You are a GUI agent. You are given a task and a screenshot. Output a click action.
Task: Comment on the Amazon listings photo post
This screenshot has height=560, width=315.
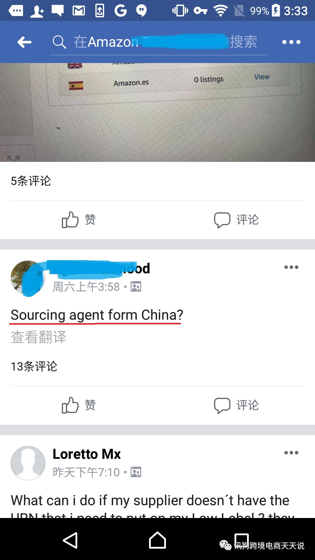click(236, 220)
